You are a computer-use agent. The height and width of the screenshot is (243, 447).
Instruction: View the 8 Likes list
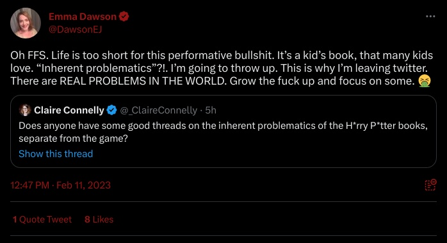click(99, 219)
